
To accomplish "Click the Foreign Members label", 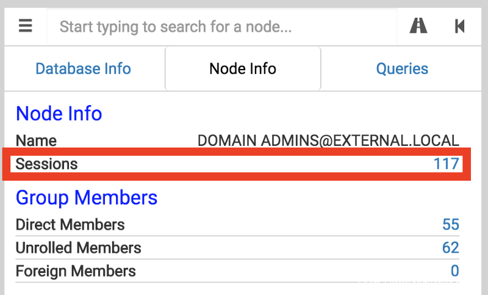I will point(76,271).
